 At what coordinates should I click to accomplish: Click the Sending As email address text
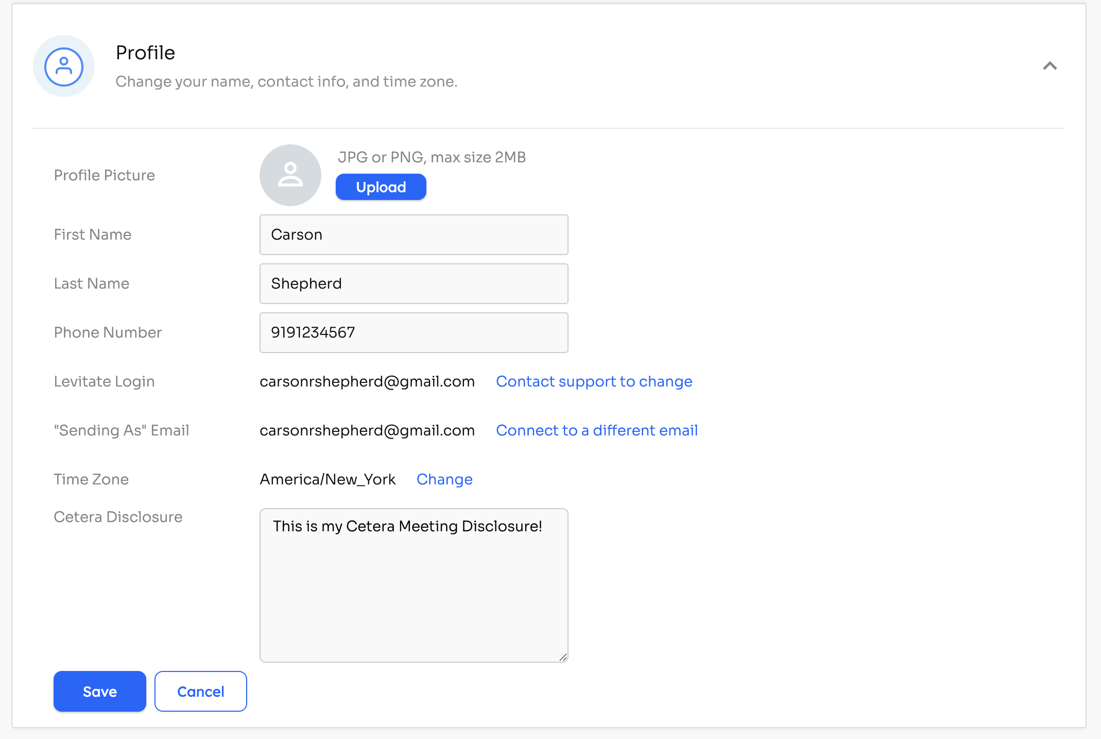(x=367, y=431)
